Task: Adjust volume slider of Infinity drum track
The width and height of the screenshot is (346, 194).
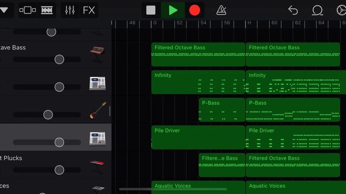Action: coord(59,87)
